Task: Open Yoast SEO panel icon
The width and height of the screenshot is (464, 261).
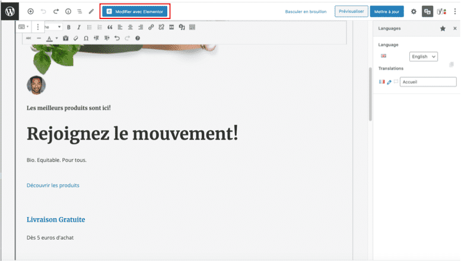Action: [x=441, y=11]
